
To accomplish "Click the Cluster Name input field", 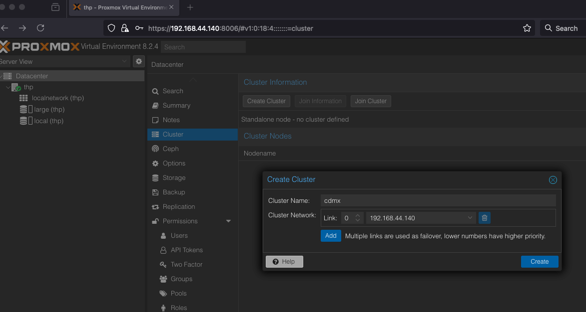I will coord(438,200).
